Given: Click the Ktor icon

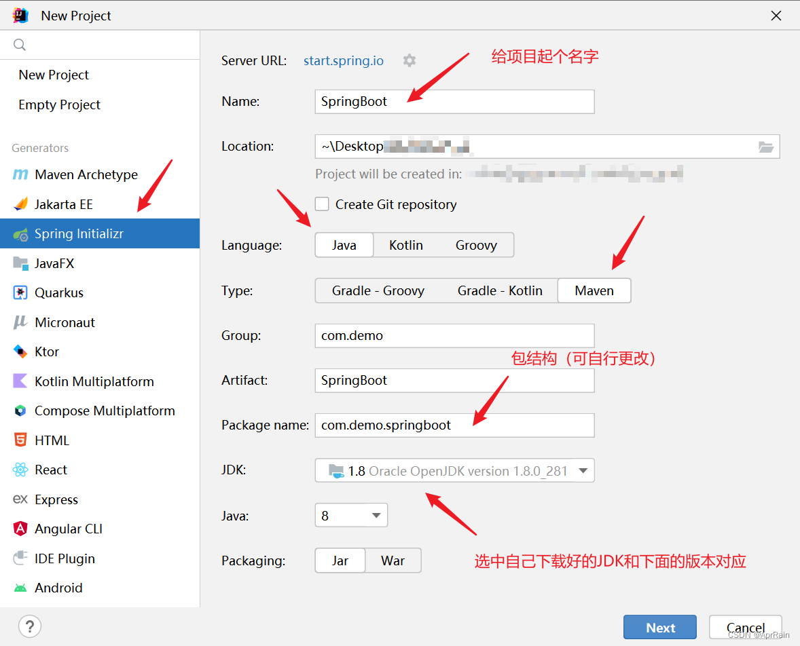Looking at the screenshot, I should pyautogui.click(x=20, y=351).
